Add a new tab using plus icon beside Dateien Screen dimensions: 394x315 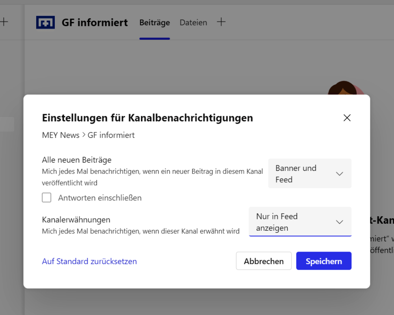[x=221, y=22]
